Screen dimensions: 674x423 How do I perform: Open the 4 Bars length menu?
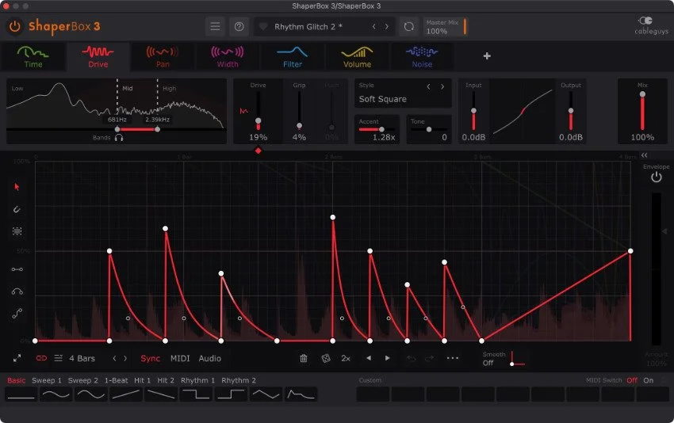point(82,358)
